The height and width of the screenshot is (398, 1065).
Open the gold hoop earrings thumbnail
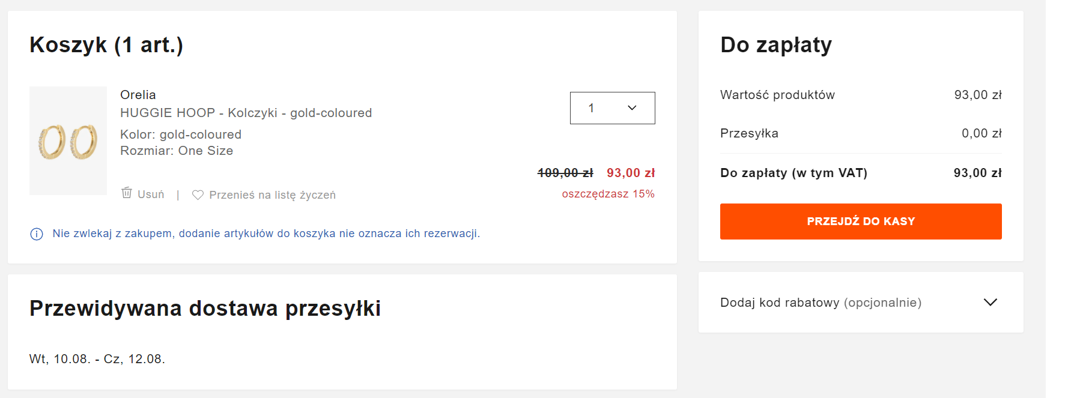pyautogui.click(x=68, y=141)
